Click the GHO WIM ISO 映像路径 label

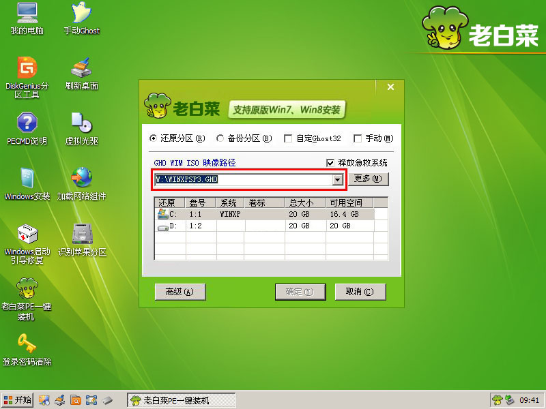click(x=195, y=163)
